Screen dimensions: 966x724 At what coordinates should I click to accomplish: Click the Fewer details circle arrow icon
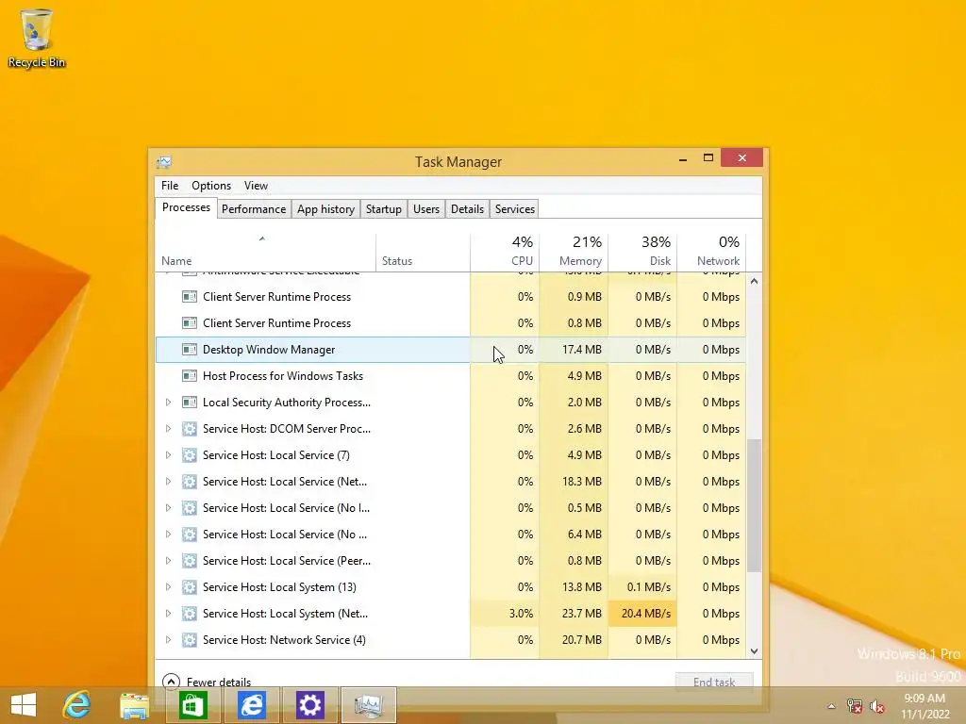click(x=171, y=682)
